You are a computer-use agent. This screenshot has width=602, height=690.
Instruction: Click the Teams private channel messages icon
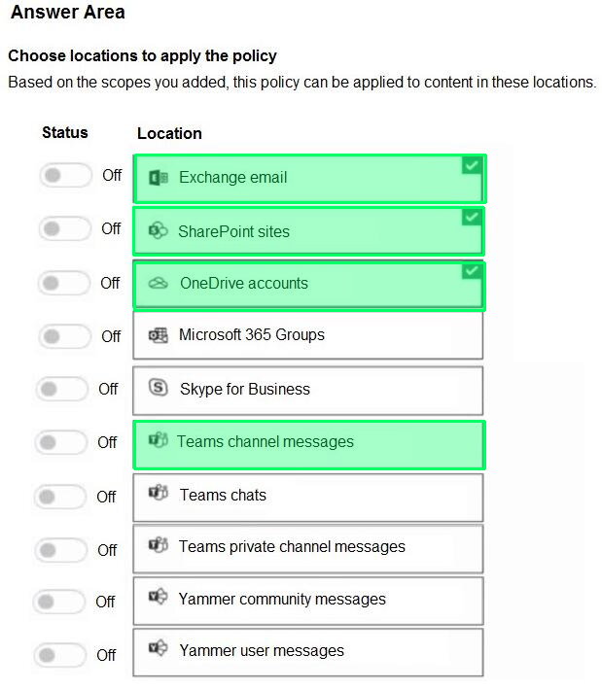click(159, 545)
